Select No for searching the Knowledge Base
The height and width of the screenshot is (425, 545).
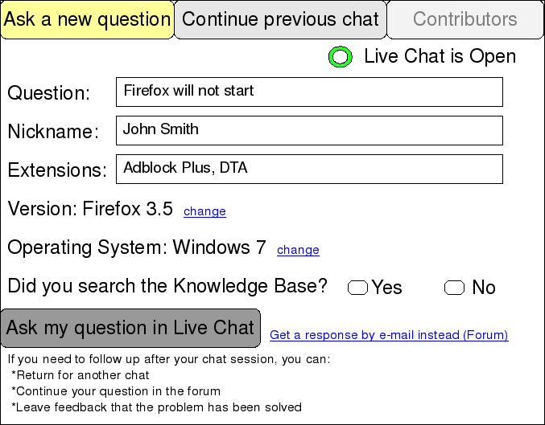pyautogui.click(x=454, y=288)
